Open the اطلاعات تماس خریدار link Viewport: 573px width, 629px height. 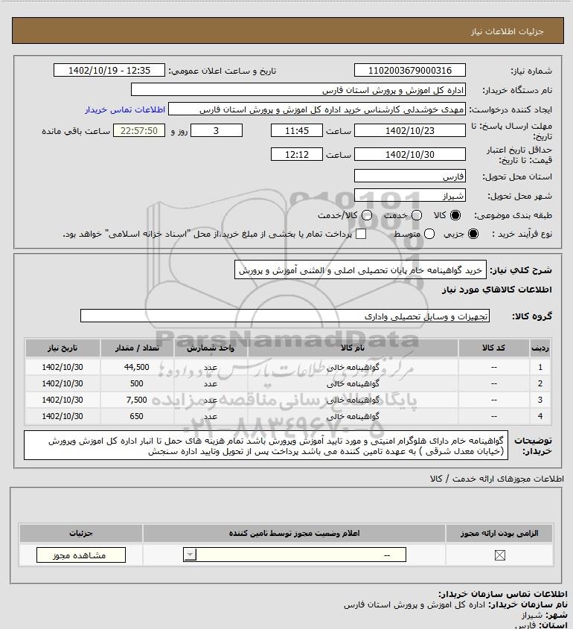tap(125, 109)
